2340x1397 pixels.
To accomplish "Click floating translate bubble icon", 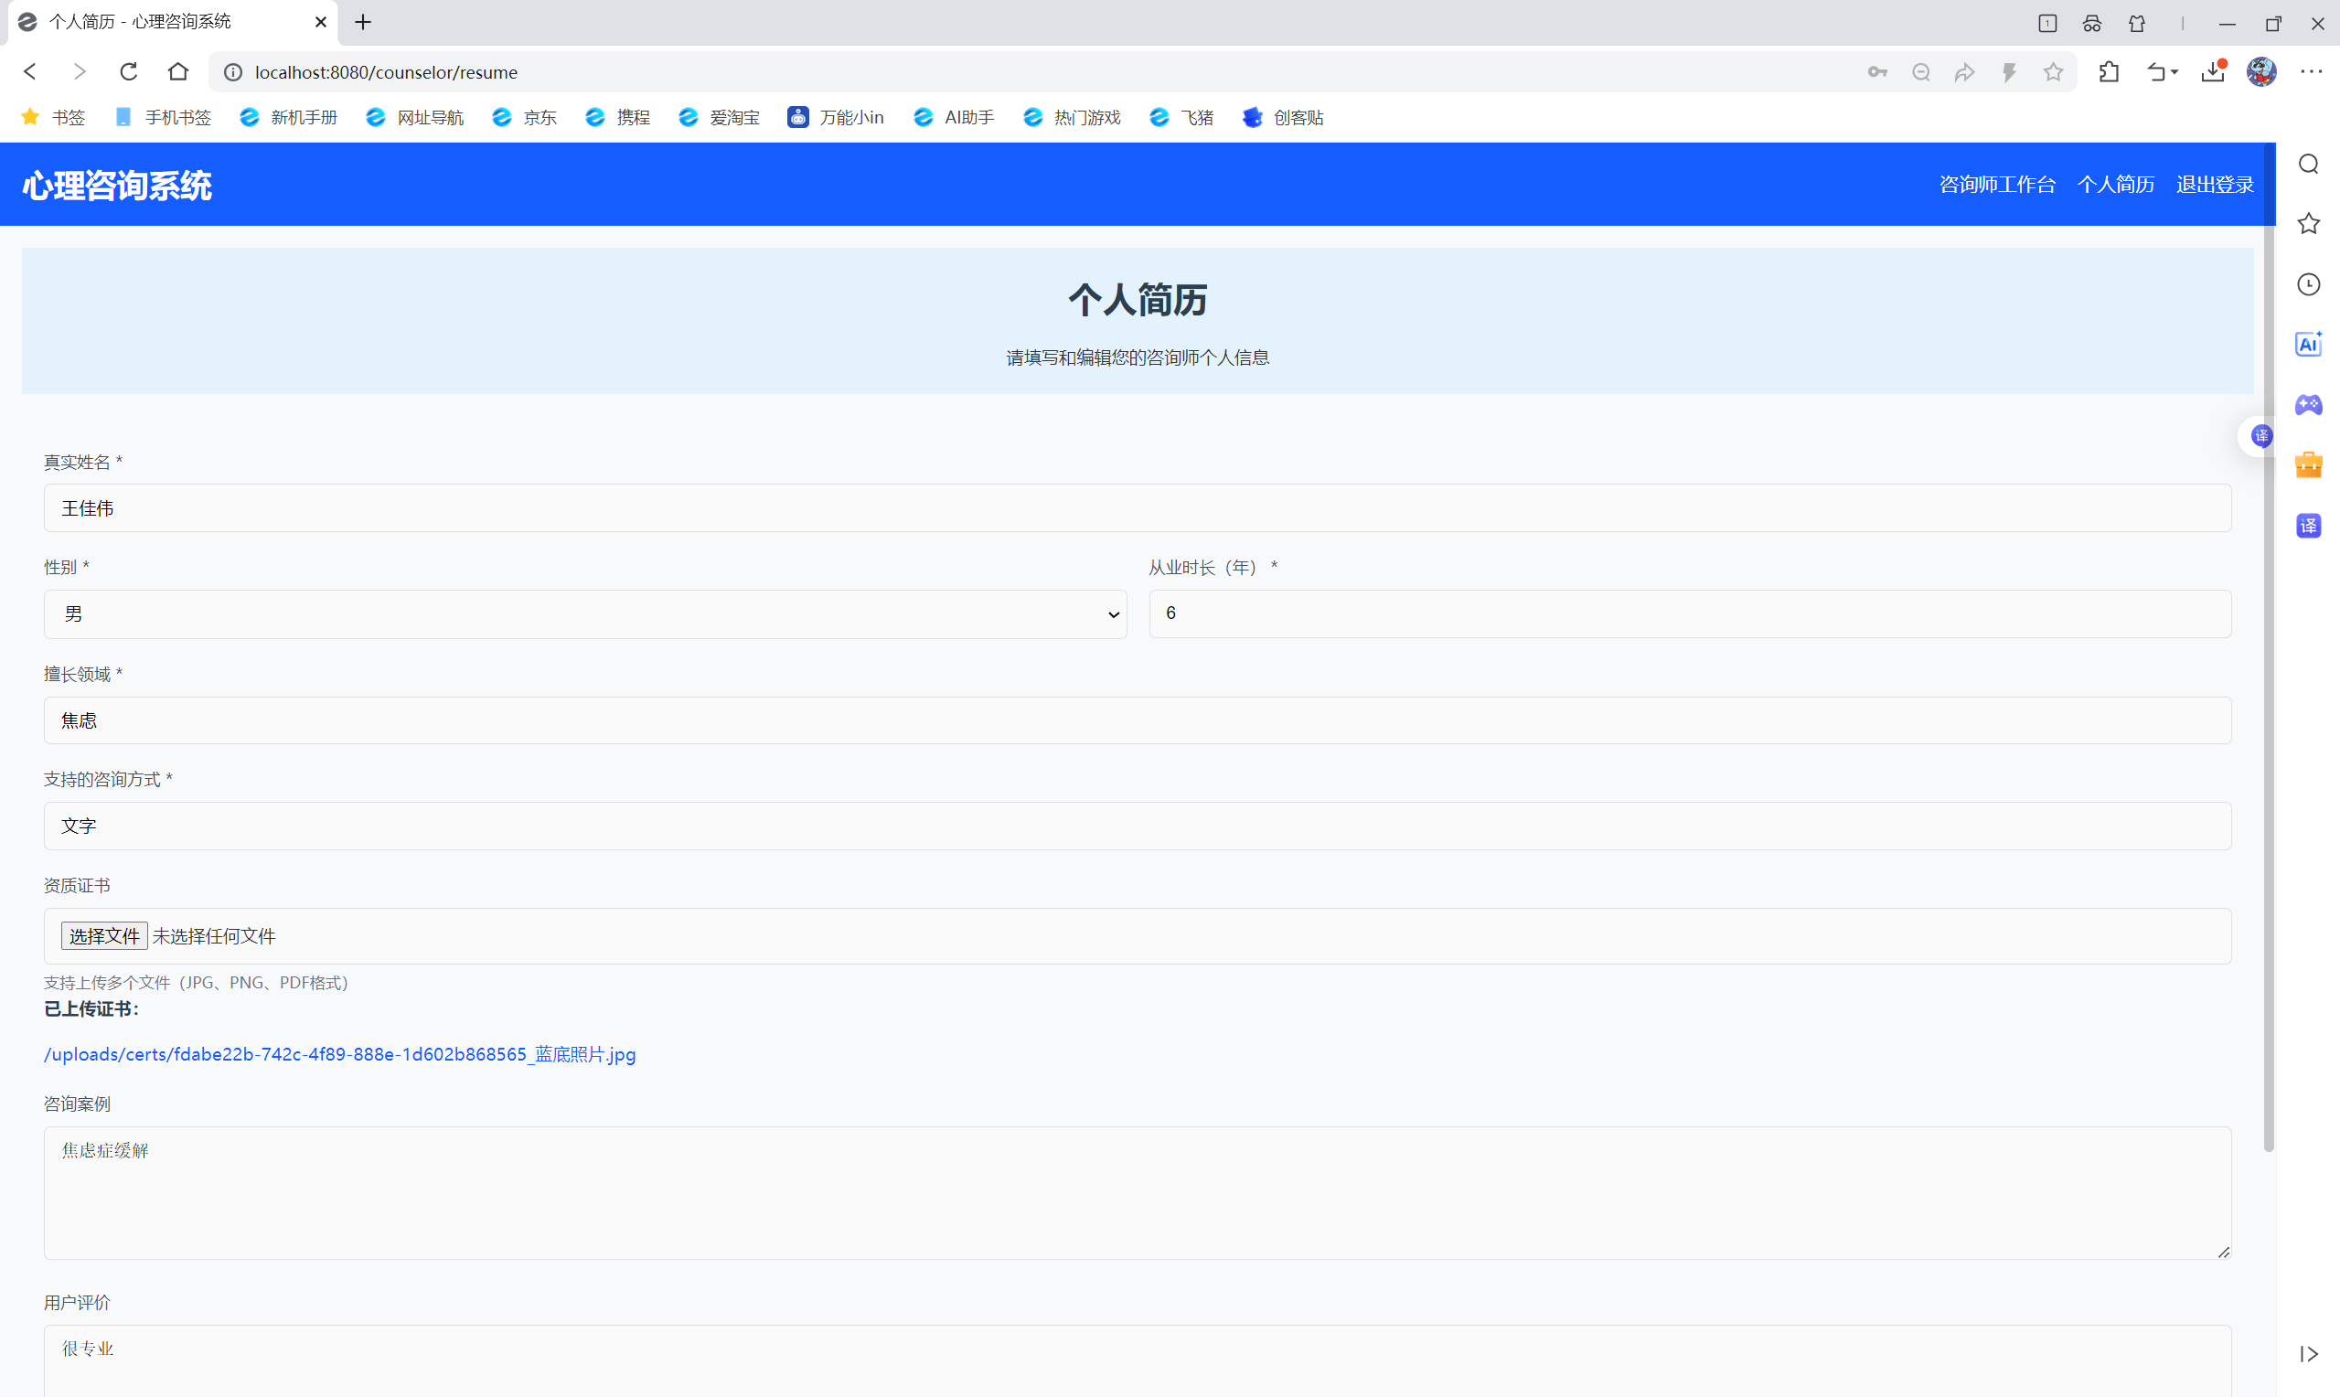I will (x=2261, y=436).
